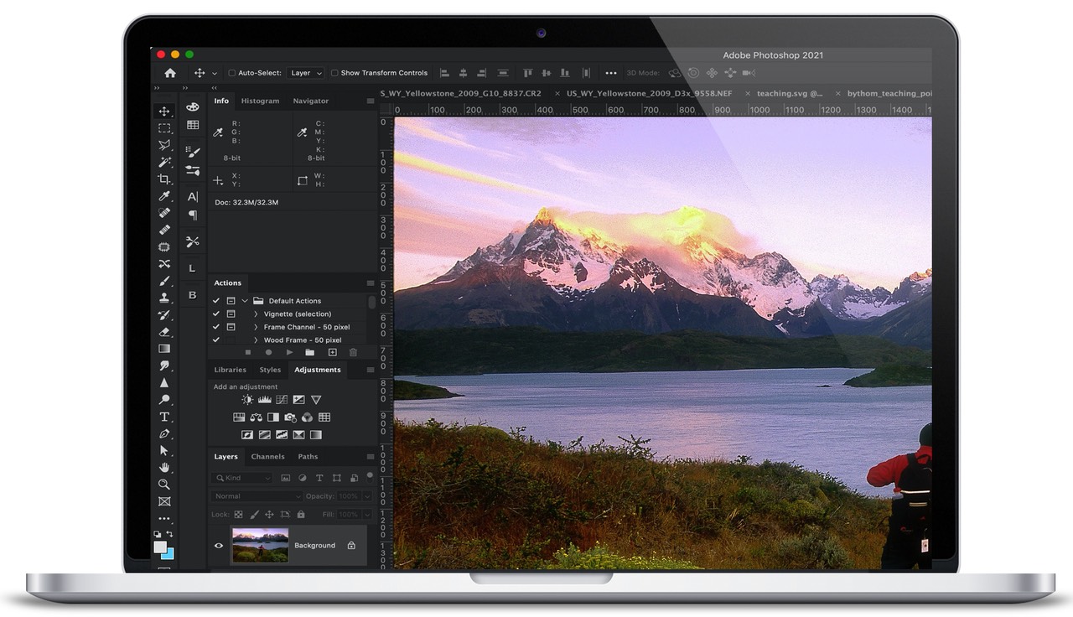The image size is (1073, 617).
Task: Select the Path Selection arrow tool
Action: tap(164, 450)
